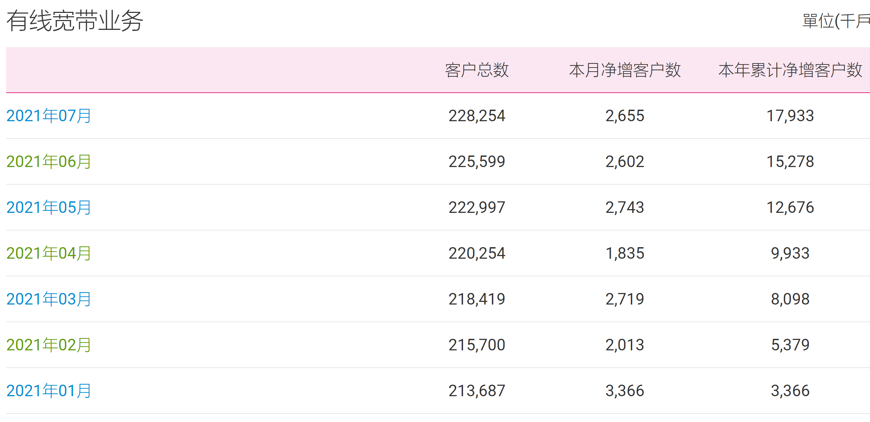Open the 2021年06月 report link
Screen dimensions: 870x422
[x=49, y=162]
